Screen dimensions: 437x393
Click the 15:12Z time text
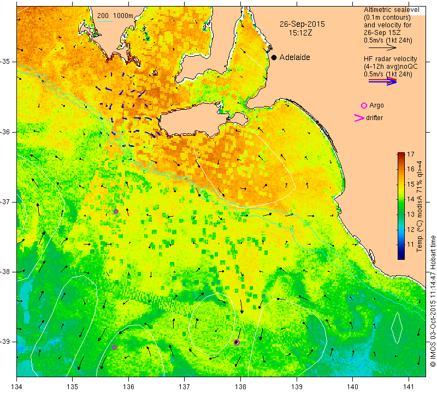coord(300,33)
